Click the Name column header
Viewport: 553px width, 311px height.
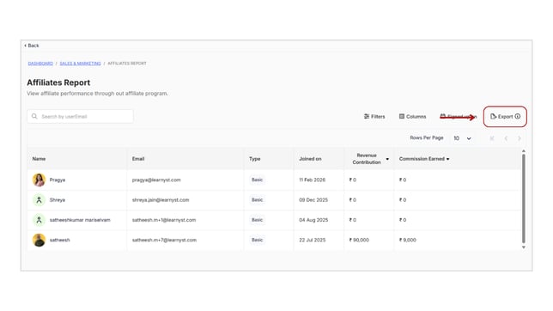[39, 159]
